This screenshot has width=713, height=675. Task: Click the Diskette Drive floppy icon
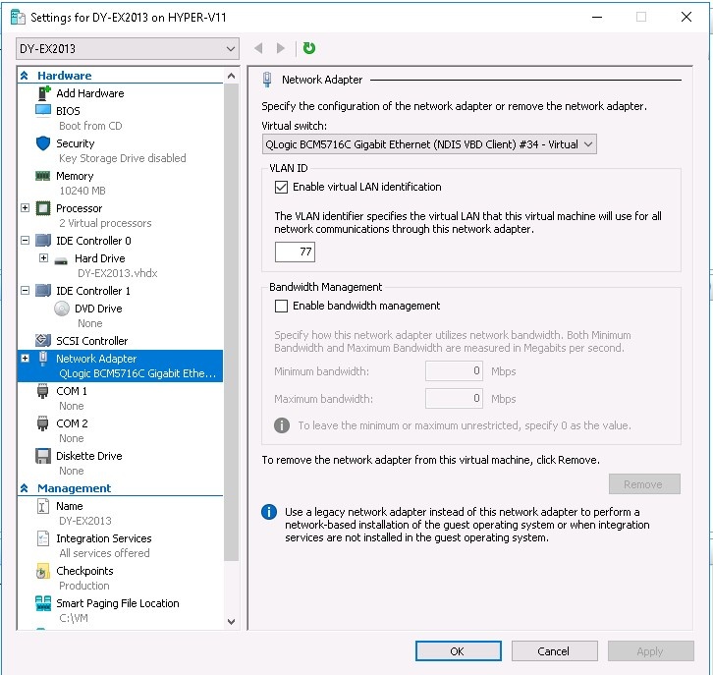point(43,456)
